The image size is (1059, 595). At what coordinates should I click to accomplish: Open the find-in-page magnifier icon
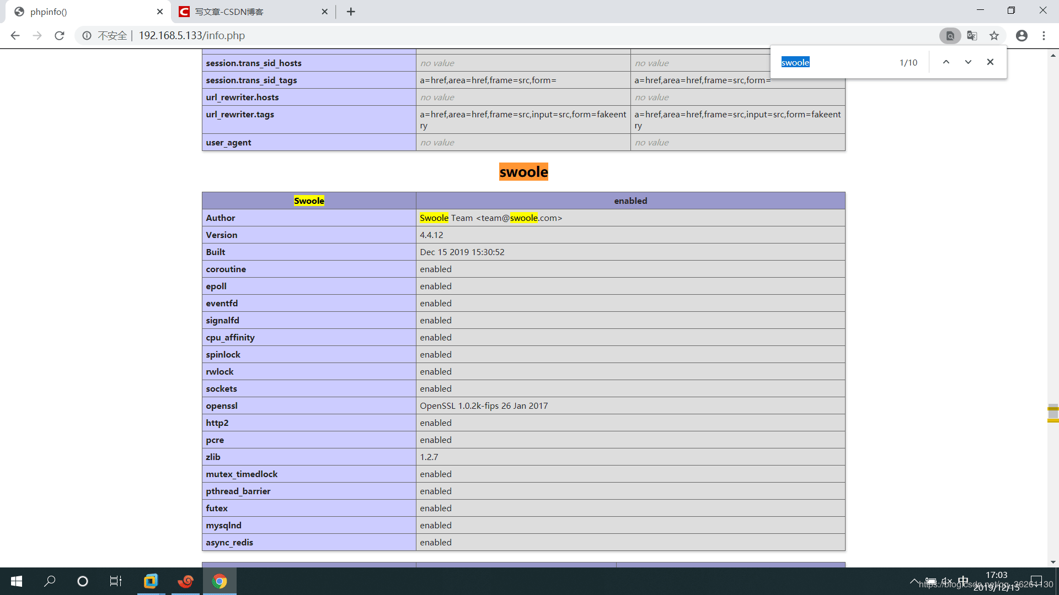950,36
